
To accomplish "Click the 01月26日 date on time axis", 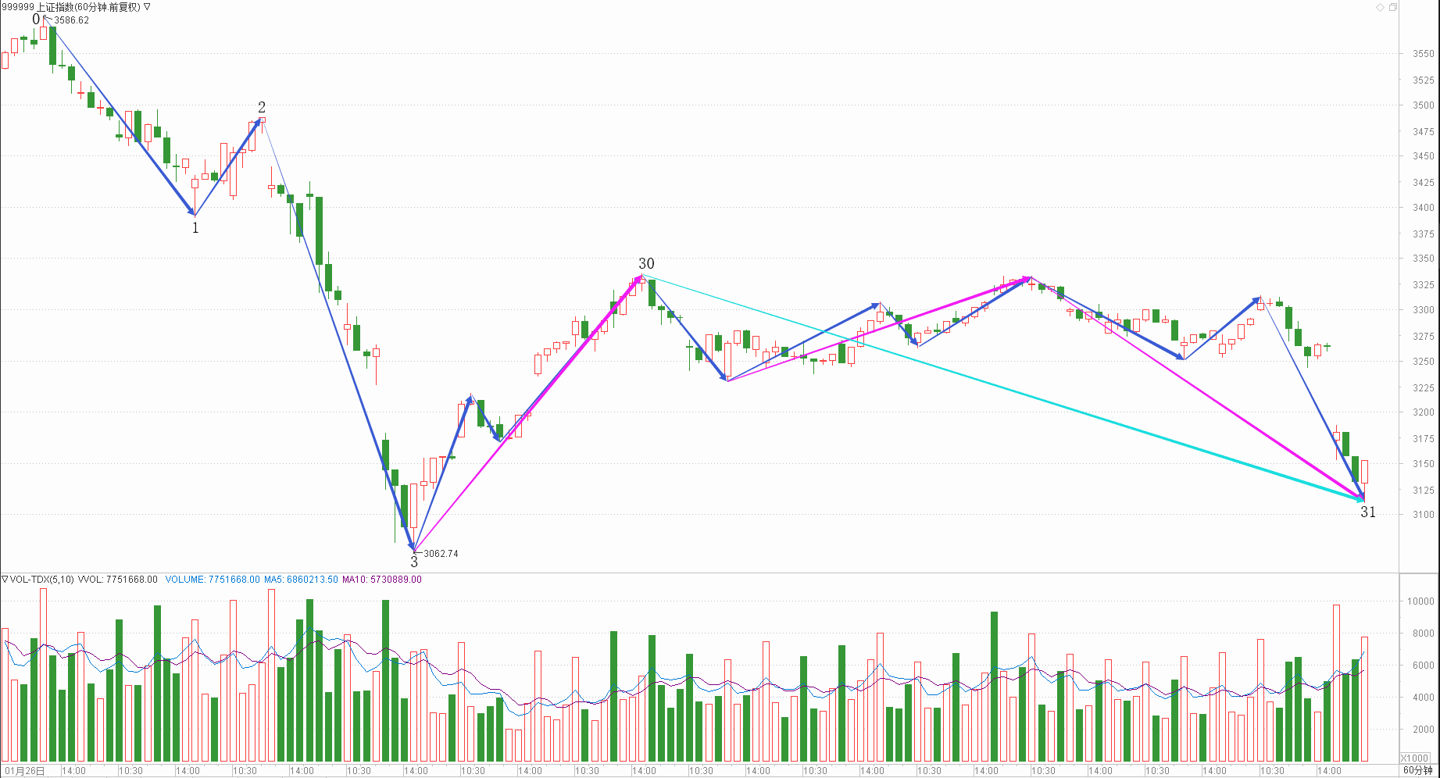I will pos(25,771).
